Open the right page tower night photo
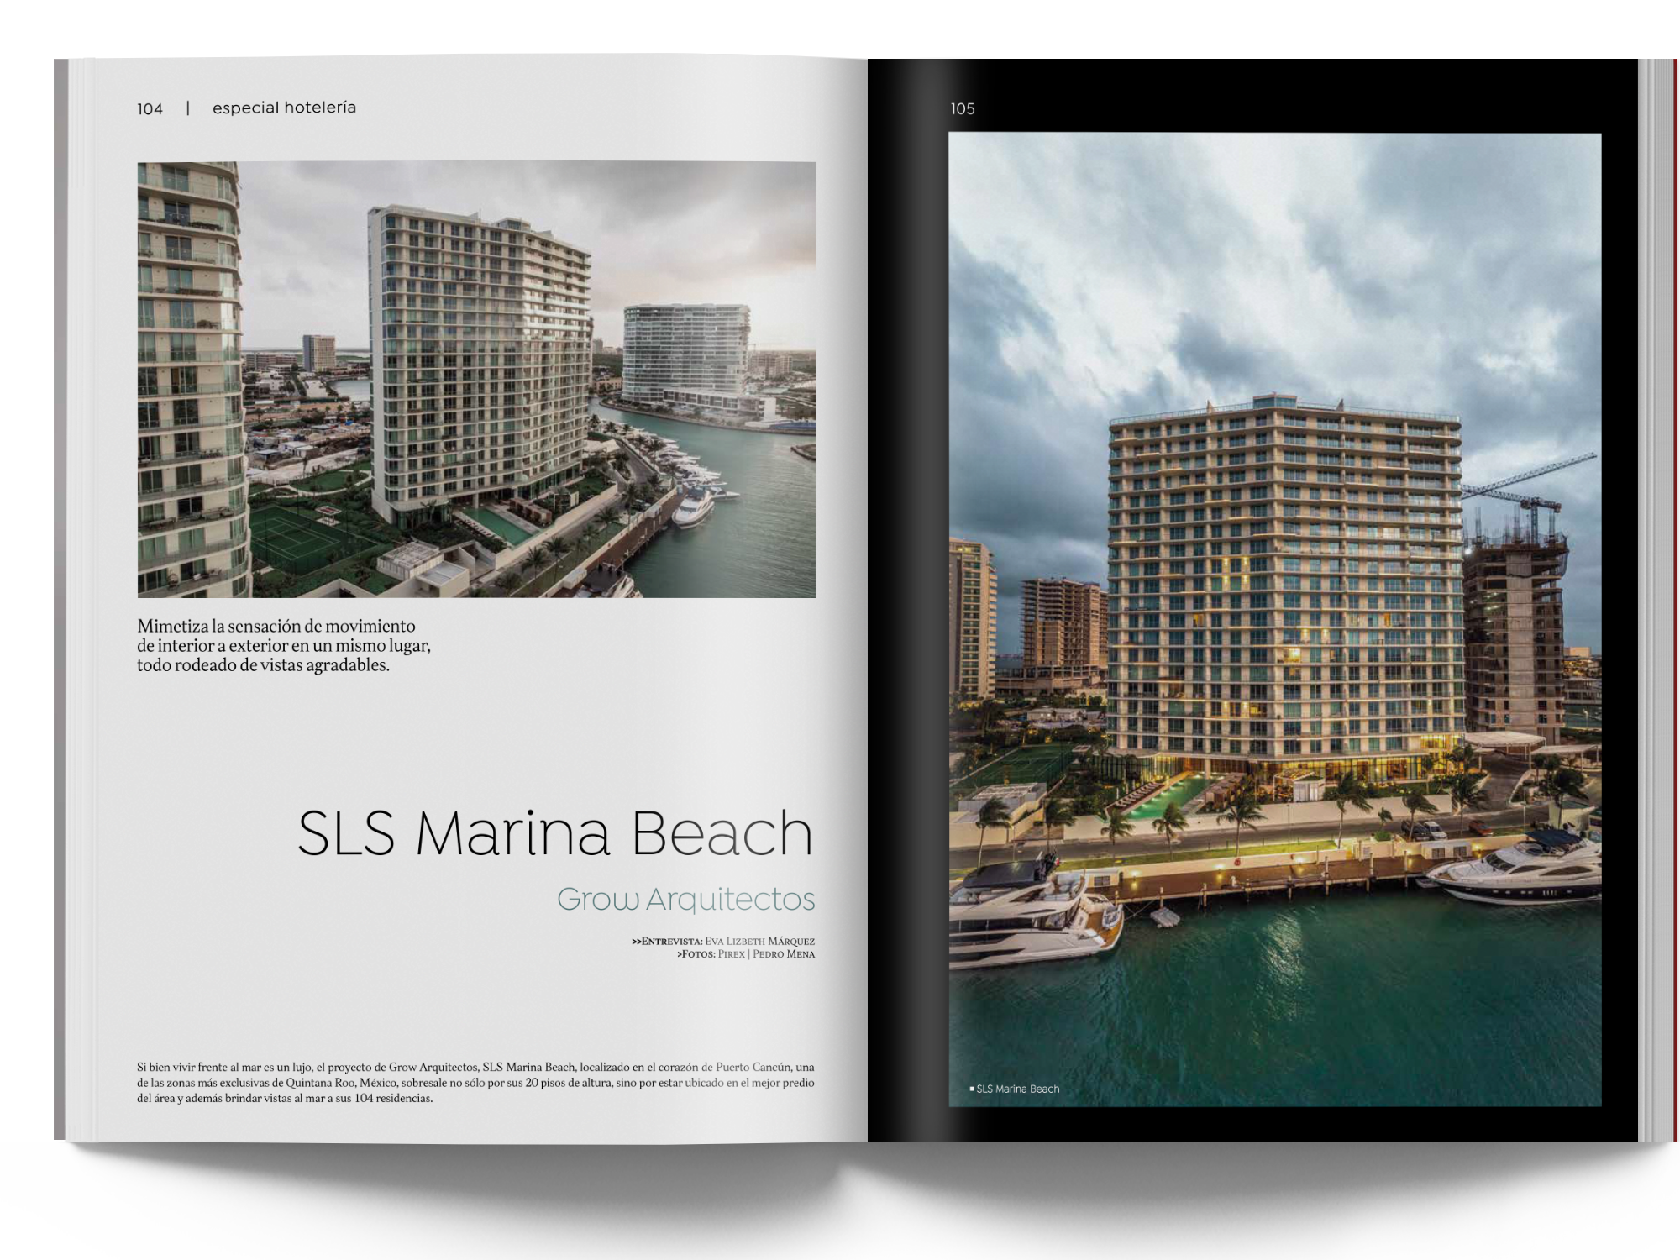1680x1260 pixels. [x=1274, y=619]
